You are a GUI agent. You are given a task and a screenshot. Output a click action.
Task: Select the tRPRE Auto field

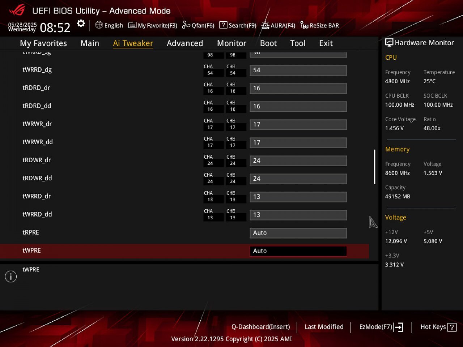298,233
